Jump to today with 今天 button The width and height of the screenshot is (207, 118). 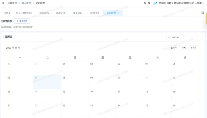click(x=183, y=48)
